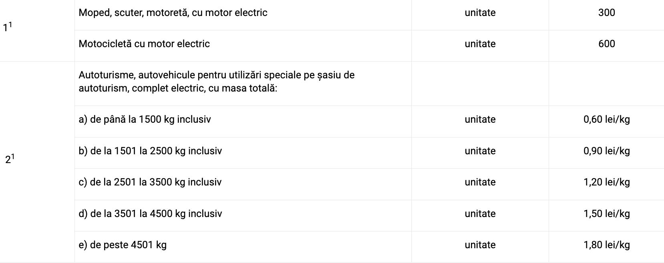Click "a) de până la 1500 kg inclusiv"

[145, 120]
